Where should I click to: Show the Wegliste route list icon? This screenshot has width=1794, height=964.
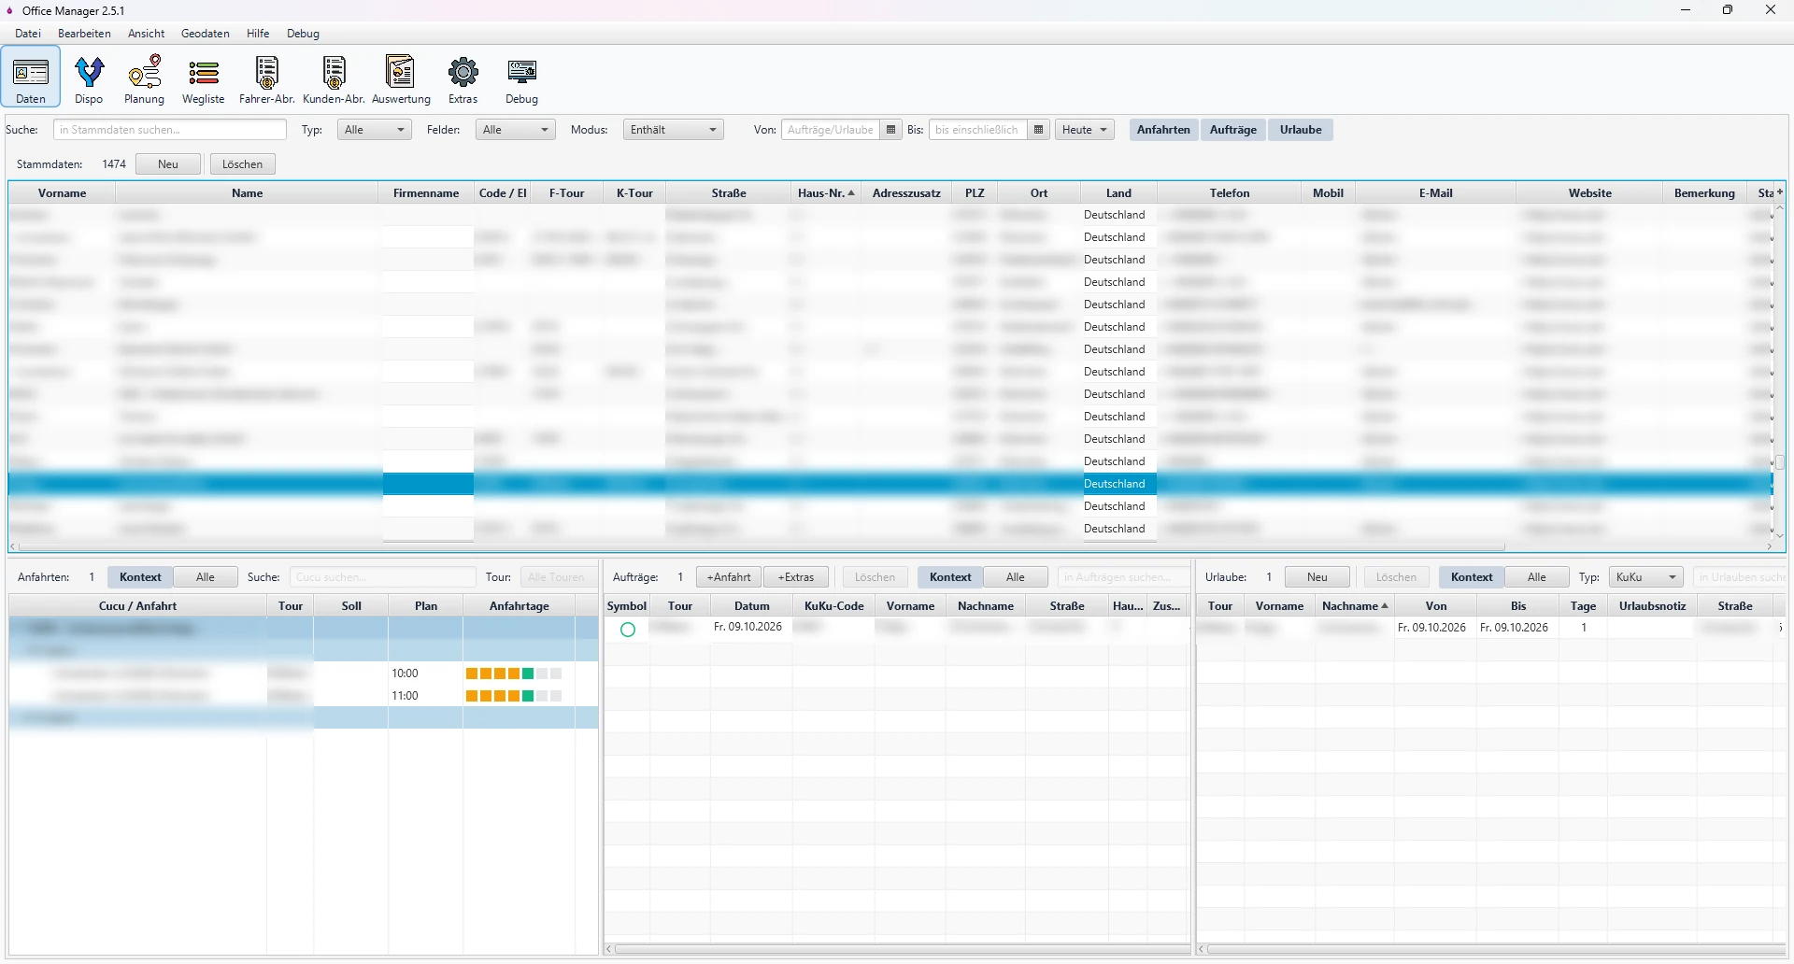pos(204,78)
